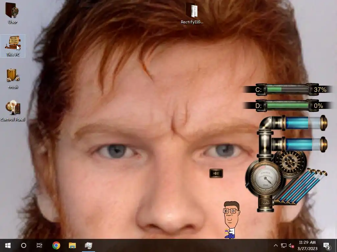
Task: Click the 0% value of D: meter
Action: tap(318, 106)
